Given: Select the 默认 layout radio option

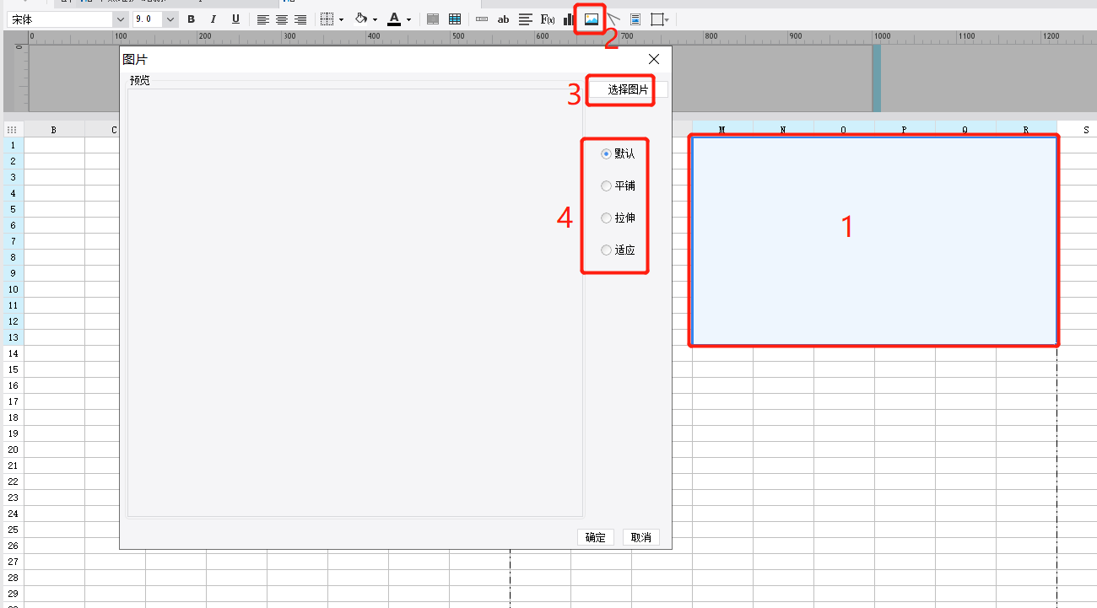Looking at the screenshot, I should 618,154.
